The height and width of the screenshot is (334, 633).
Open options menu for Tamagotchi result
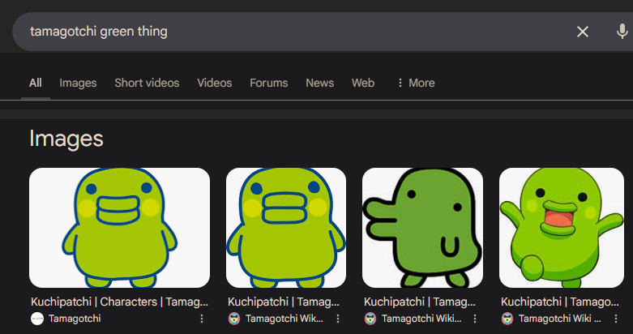(202, 319)
